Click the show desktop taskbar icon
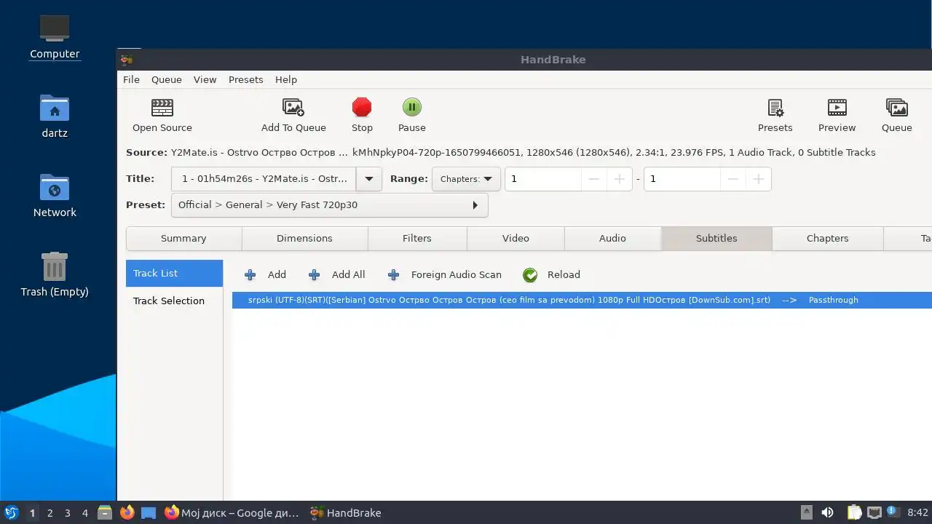932x524 pixels. (149, 512)
